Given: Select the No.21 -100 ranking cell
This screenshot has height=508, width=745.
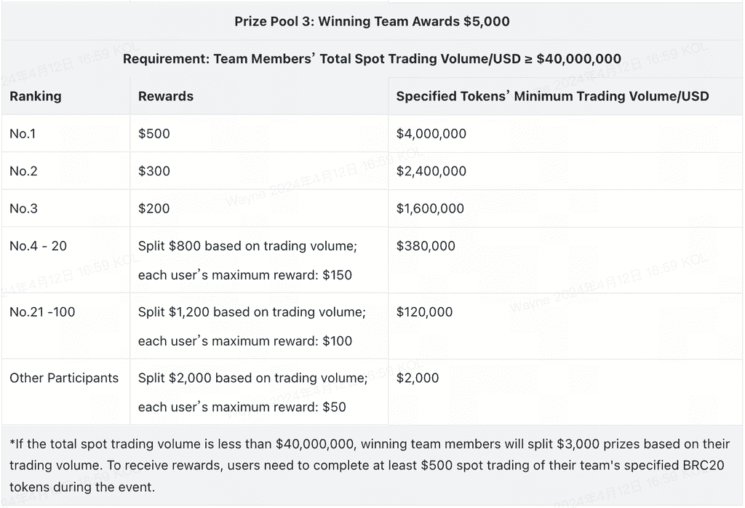Looking at the screenshot, I should pyautogui.click(x=43, y=312).
